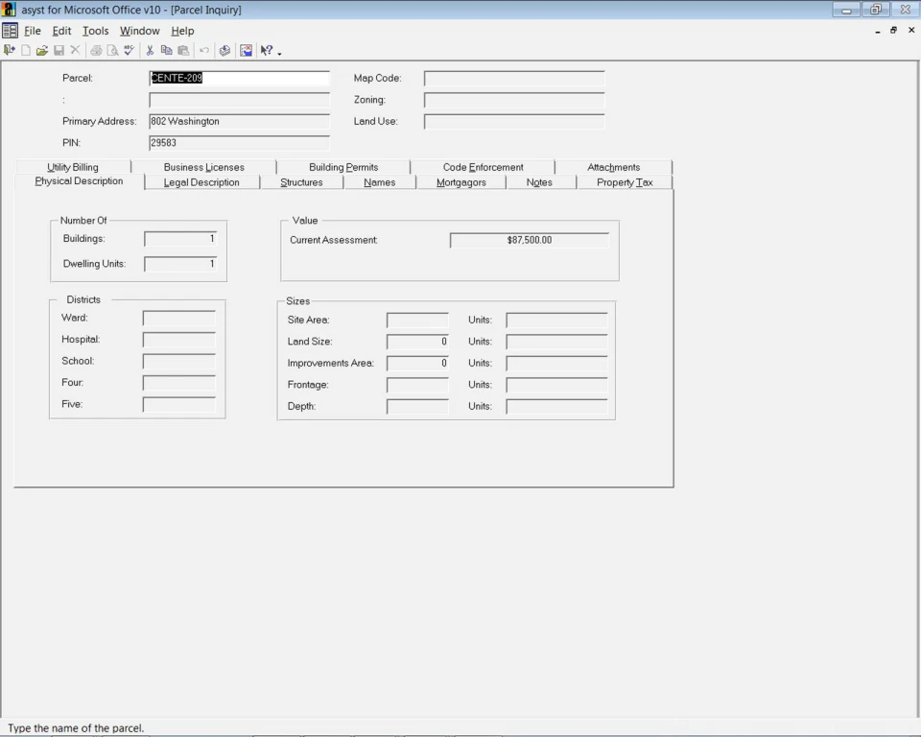Click the exit door toolbar icon
The image size is (921, 737).
[9, 51]
